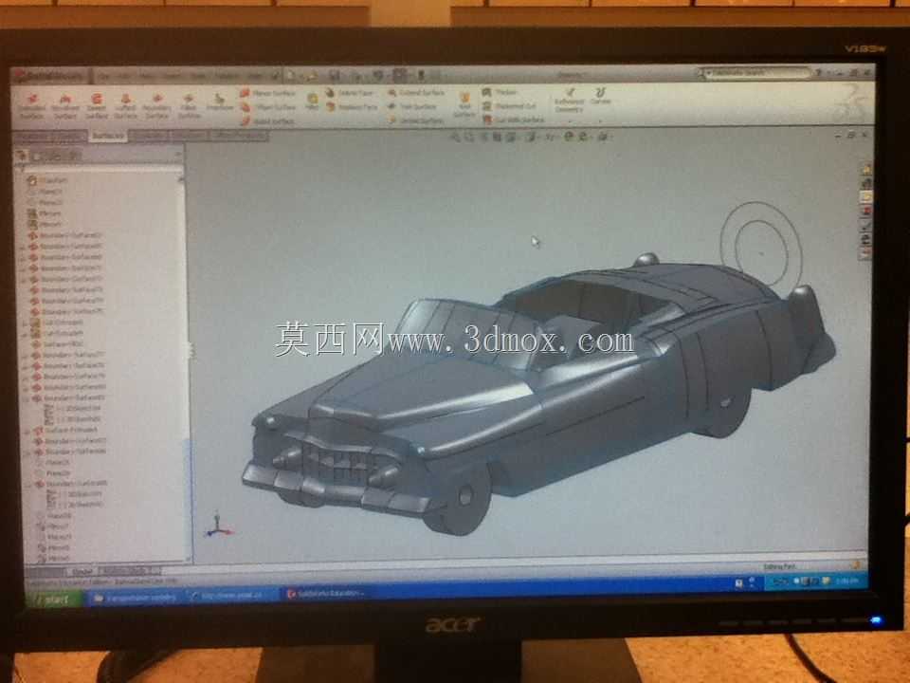Image resolution: width=910 pixels, height=683 pixels.
Task: Choose Untrim Surface in the ribbon
Action: coord(416,120)
